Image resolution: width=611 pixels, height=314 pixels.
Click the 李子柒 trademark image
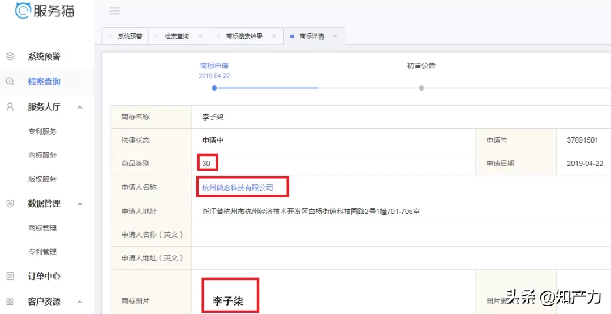[228, 301]
